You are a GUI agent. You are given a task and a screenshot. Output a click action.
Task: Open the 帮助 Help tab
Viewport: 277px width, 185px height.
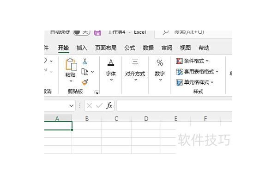(204, 48)
